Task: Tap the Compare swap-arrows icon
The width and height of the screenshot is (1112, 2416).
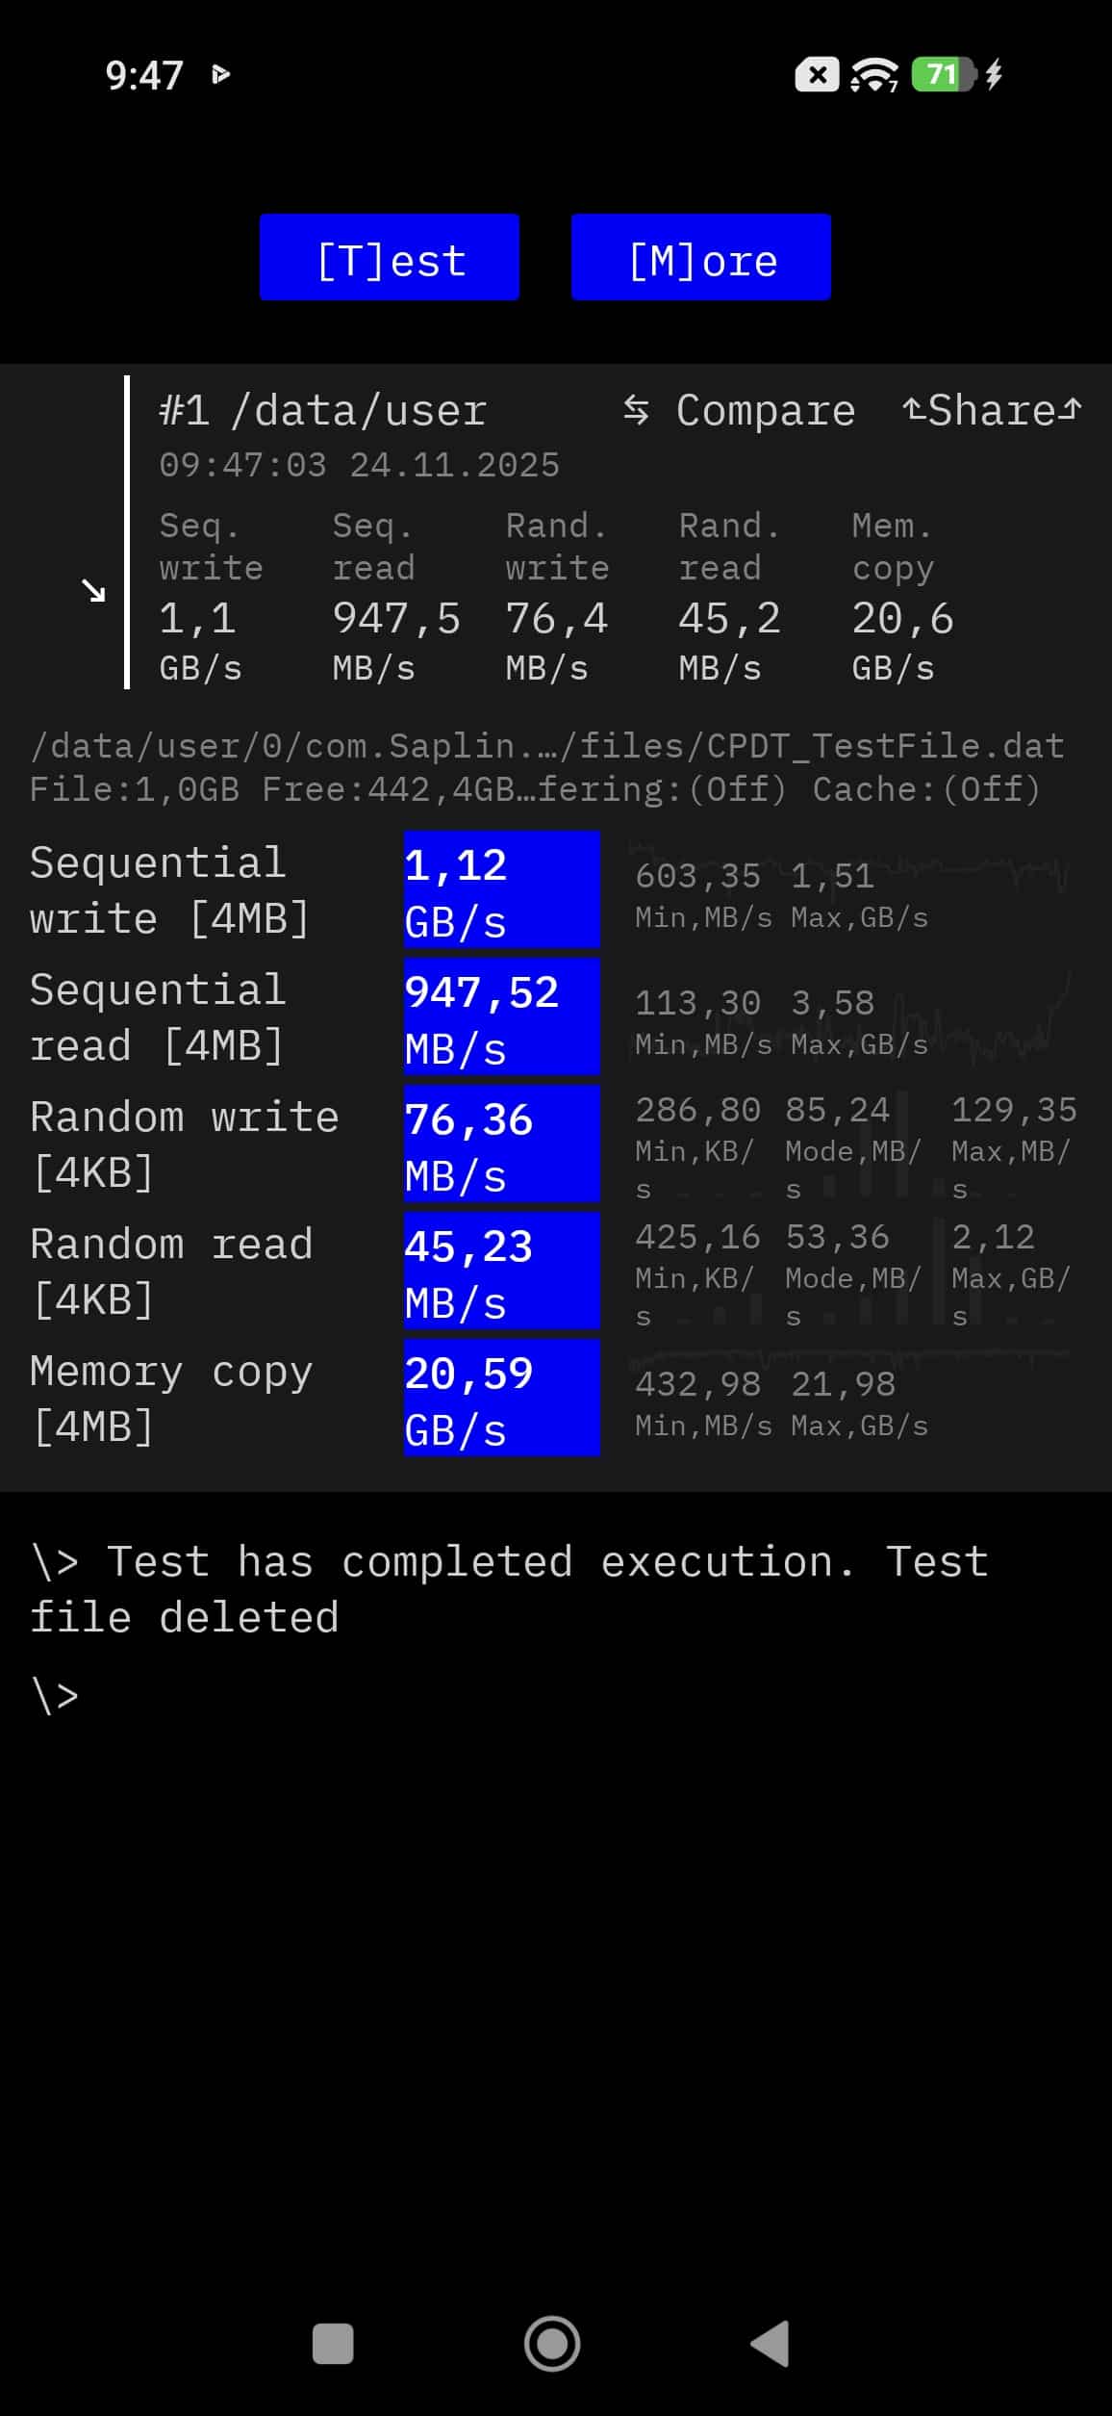Action: 636,410
